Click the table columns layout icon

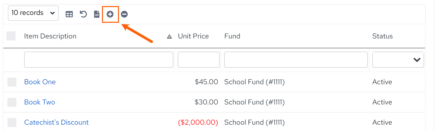pyautogui.click(x=69, y=14)
